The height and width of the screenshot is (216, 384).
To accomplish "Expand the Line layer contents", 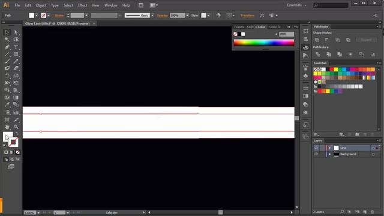I will pos(330,148).
